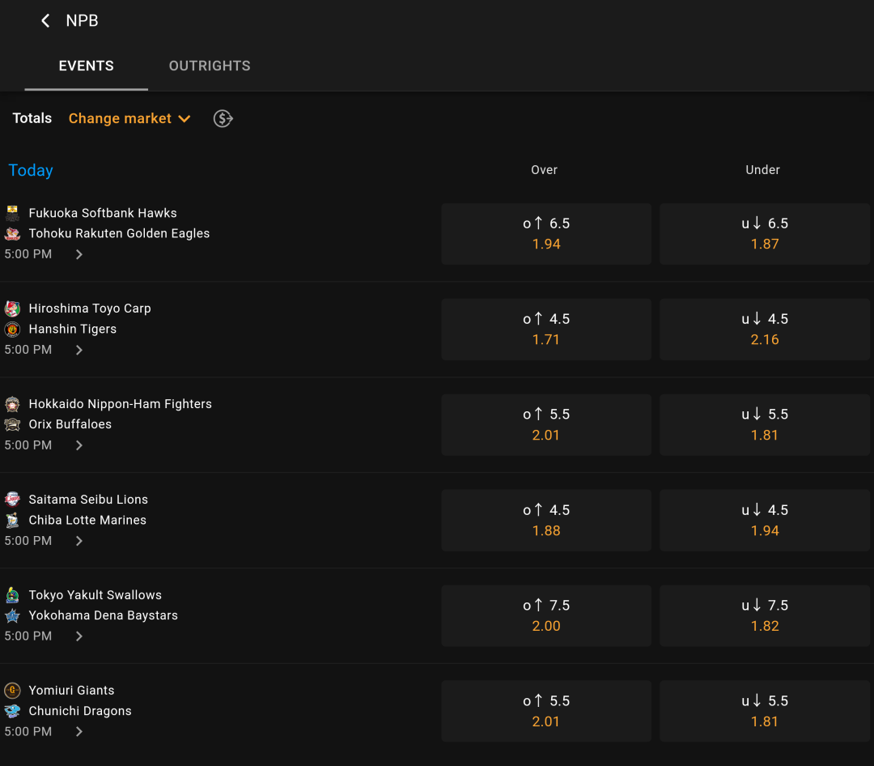Go back using the arrow next to NPB

click(x=45, y=20)
